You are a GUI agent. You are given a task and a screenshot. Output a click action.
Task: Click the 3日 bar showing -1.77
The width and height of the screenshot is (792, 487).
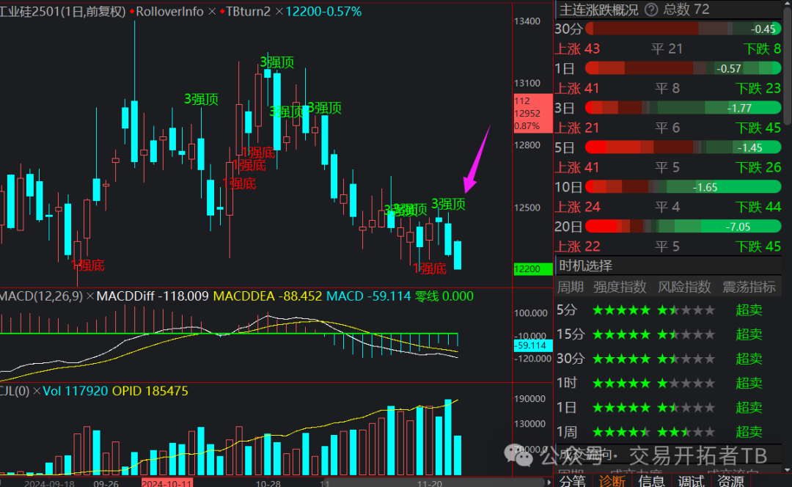click(683, 108)
